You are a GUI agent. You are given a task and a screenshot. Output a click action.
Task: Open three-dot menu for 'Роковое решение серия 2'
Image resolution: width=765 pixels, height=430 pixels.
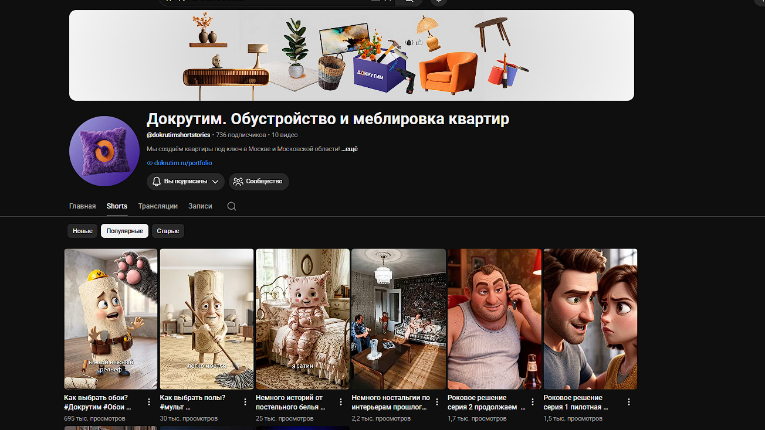(x=533, y=402)
